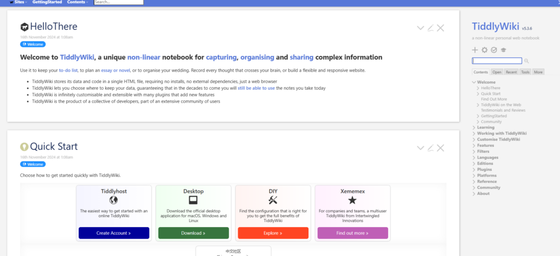The image size is (560, 256).
Task: Close the Quick Start tiddler
Action: pyautogui.click(x=440, y=148)
